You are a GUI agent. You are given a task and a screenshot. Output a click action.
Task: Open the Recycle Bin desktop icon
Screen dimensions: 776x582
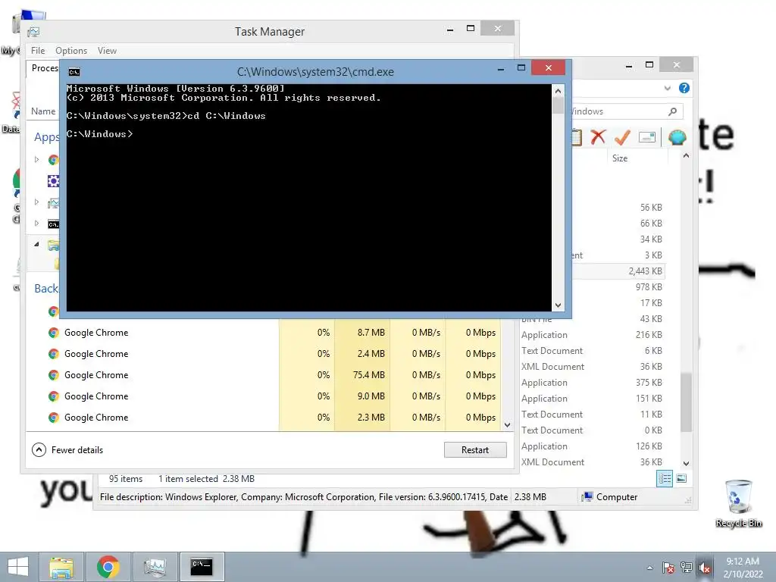[x=738, y=504]
